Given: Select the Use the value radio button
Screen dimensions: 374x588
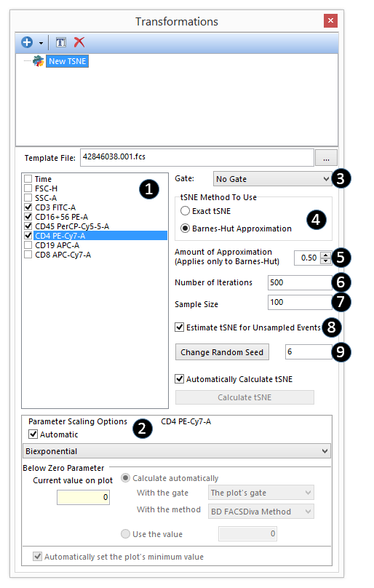Looking at the screenshot, I should point(125,533).
